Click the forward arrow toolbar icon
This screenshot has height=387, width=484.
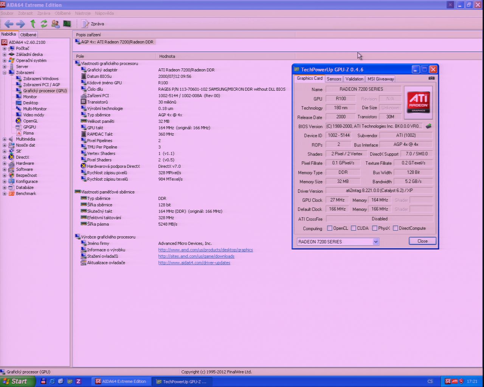point(20,24)
